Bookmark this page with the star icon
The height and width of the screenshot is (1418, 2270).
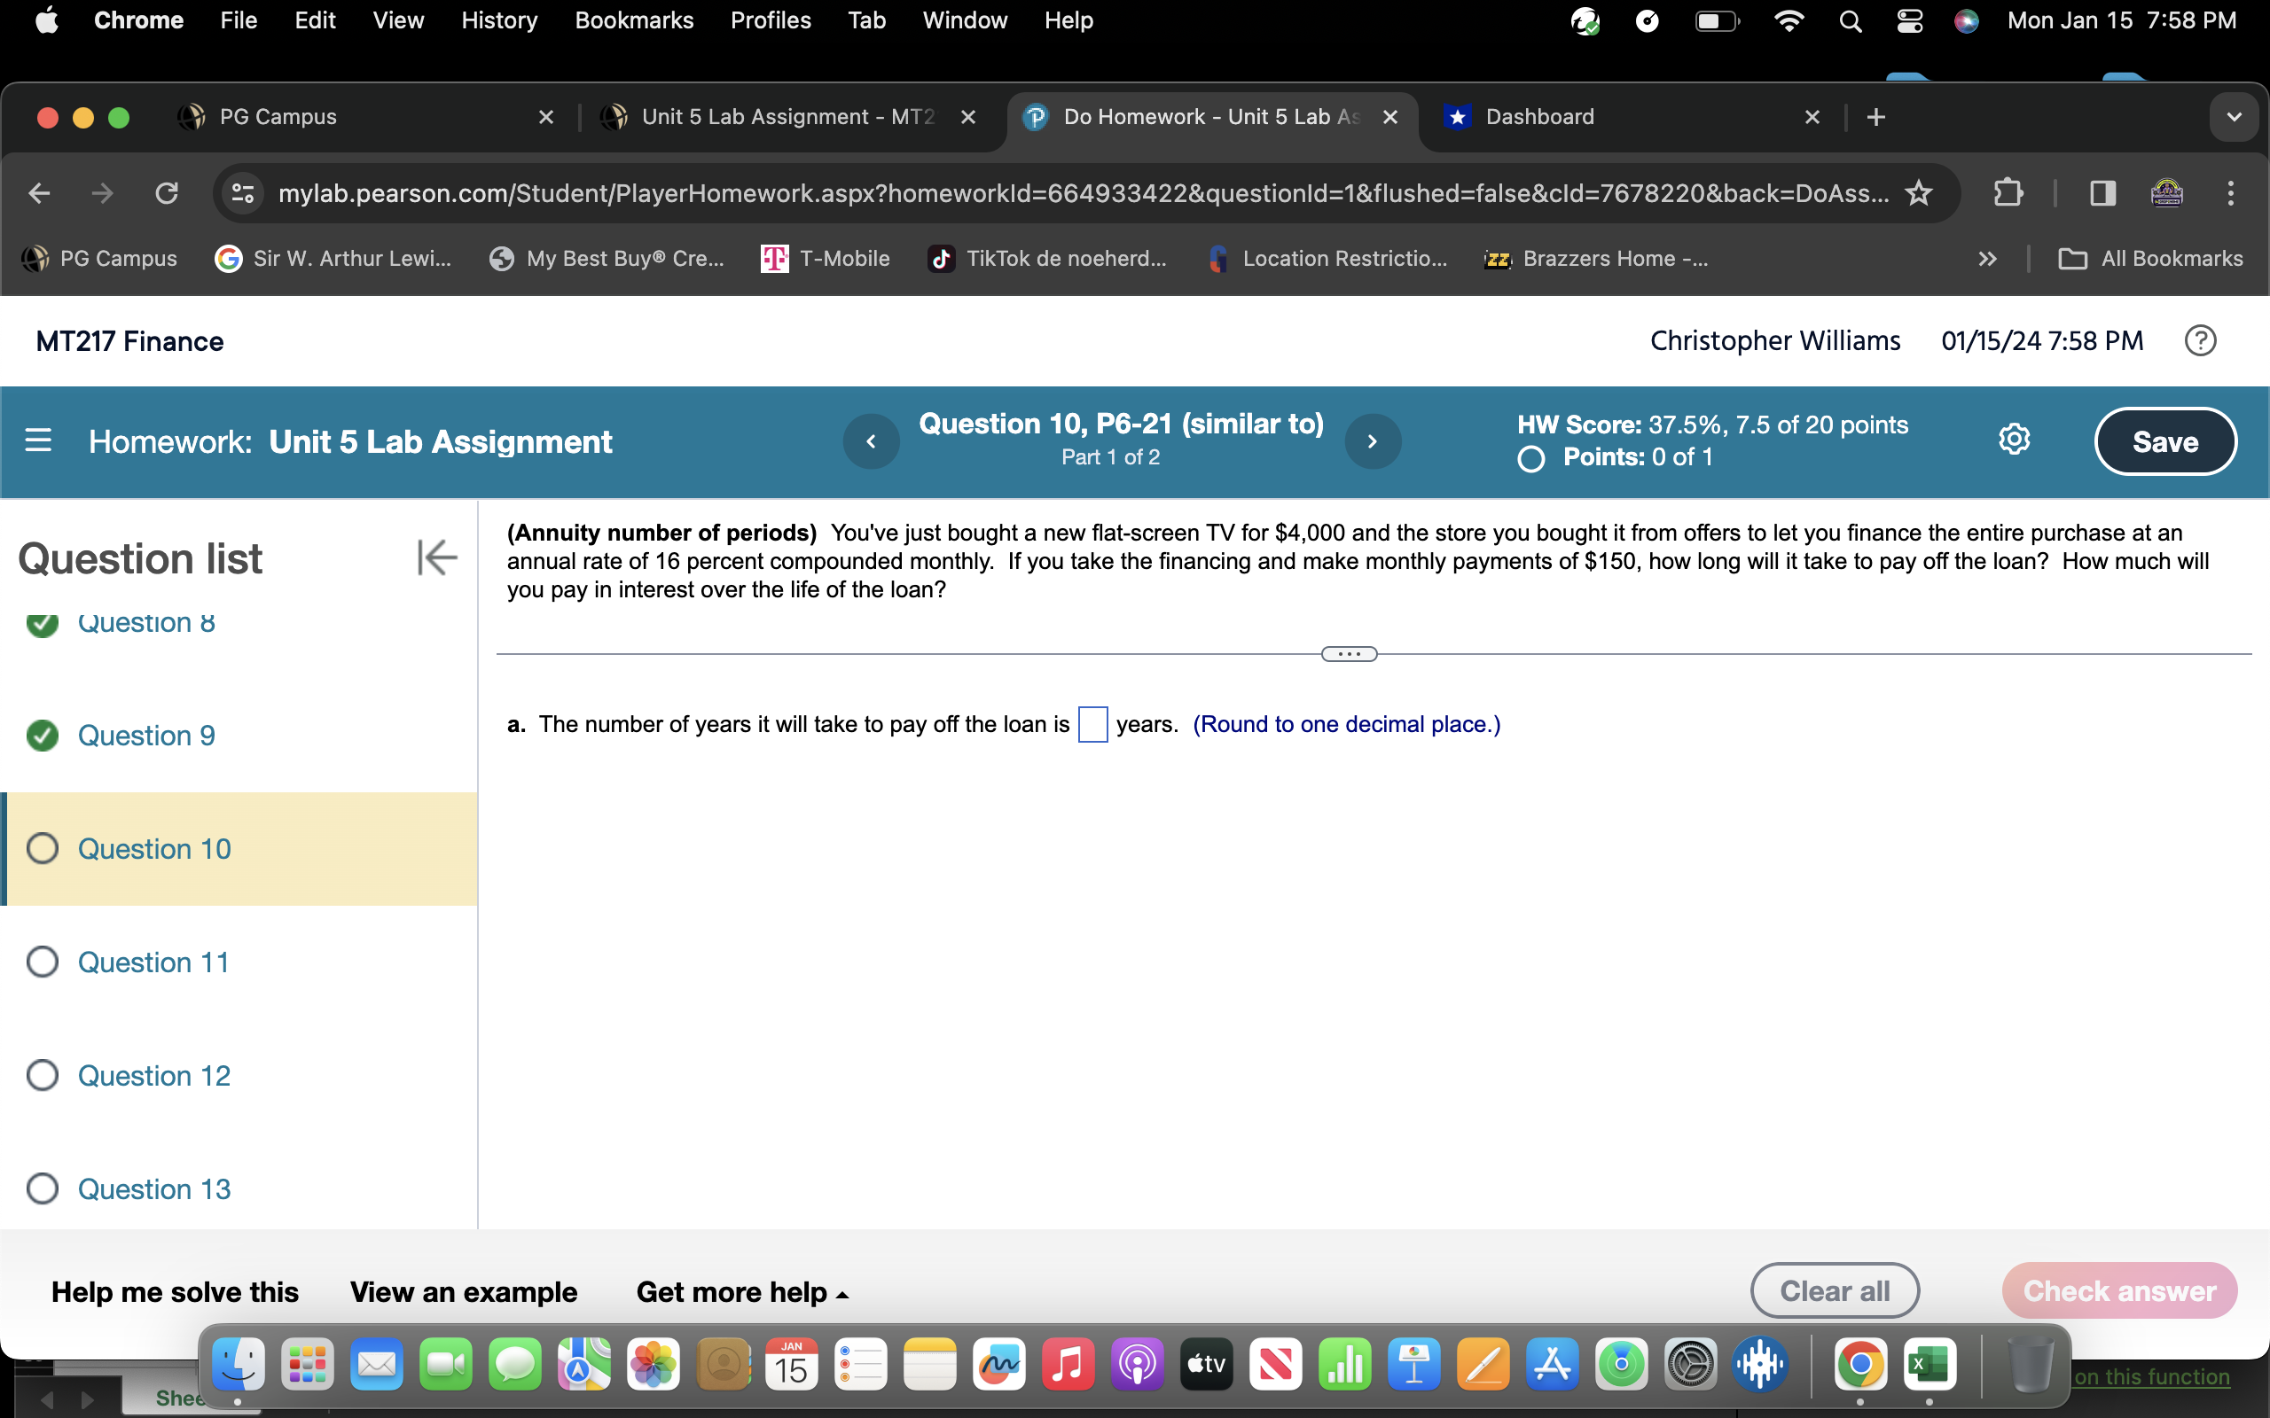(1918, 192)
